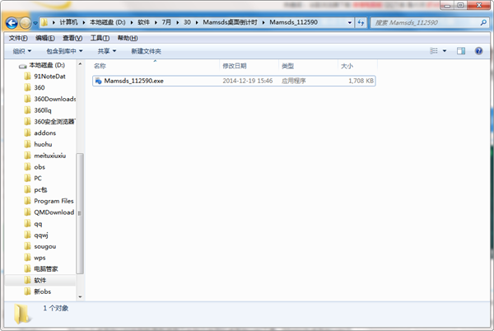The width and height of the screenshot is (494, 331).
Task: Select the Mamsds_112590.exe file
Action: (133, 81)
